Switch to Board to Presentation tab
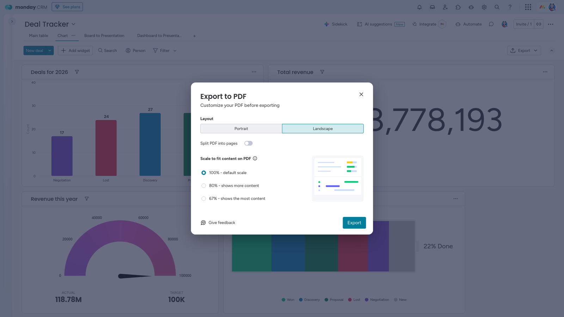Image resolution: width=564 pixels, height=317 pixels. (x=104, y=36)
